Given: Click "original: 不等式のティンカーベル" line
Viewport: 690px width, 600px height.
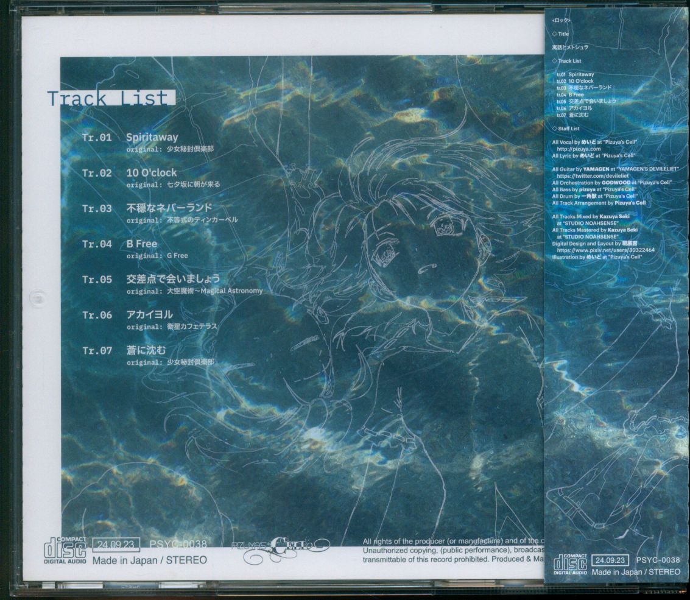Looking at the screenshot, I should pos(181,220).
